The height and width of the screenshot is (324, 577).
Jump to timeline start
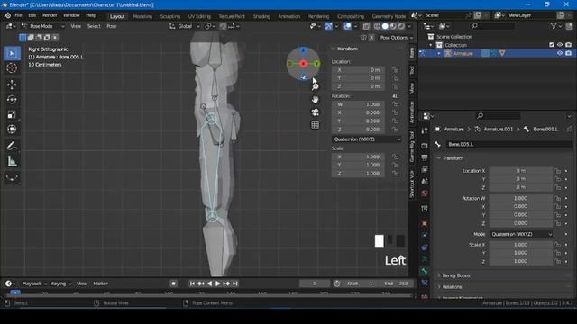tap(192, 283)
